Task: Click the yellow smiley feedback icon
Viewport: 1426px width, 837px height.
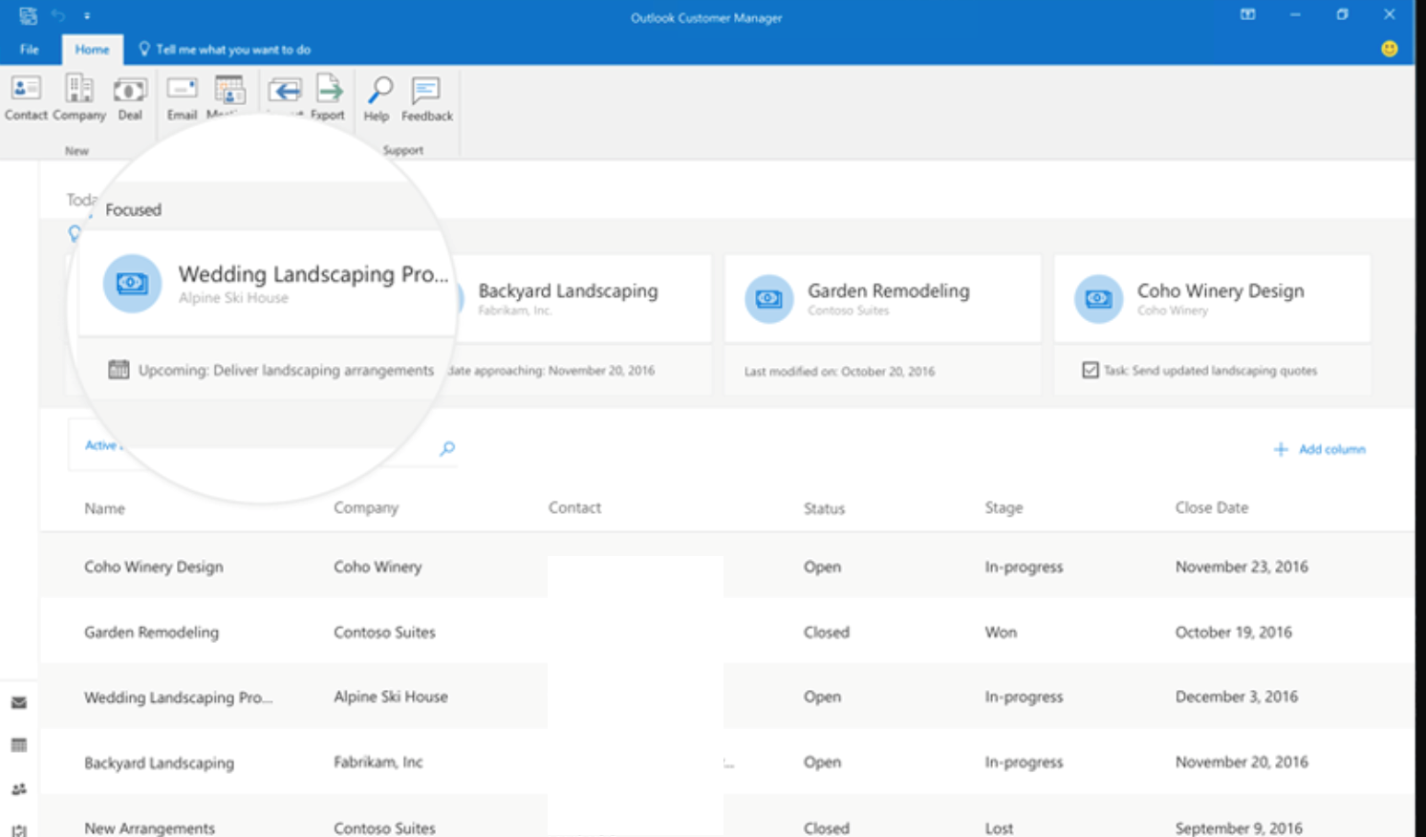Action: tap(1390, 49)
